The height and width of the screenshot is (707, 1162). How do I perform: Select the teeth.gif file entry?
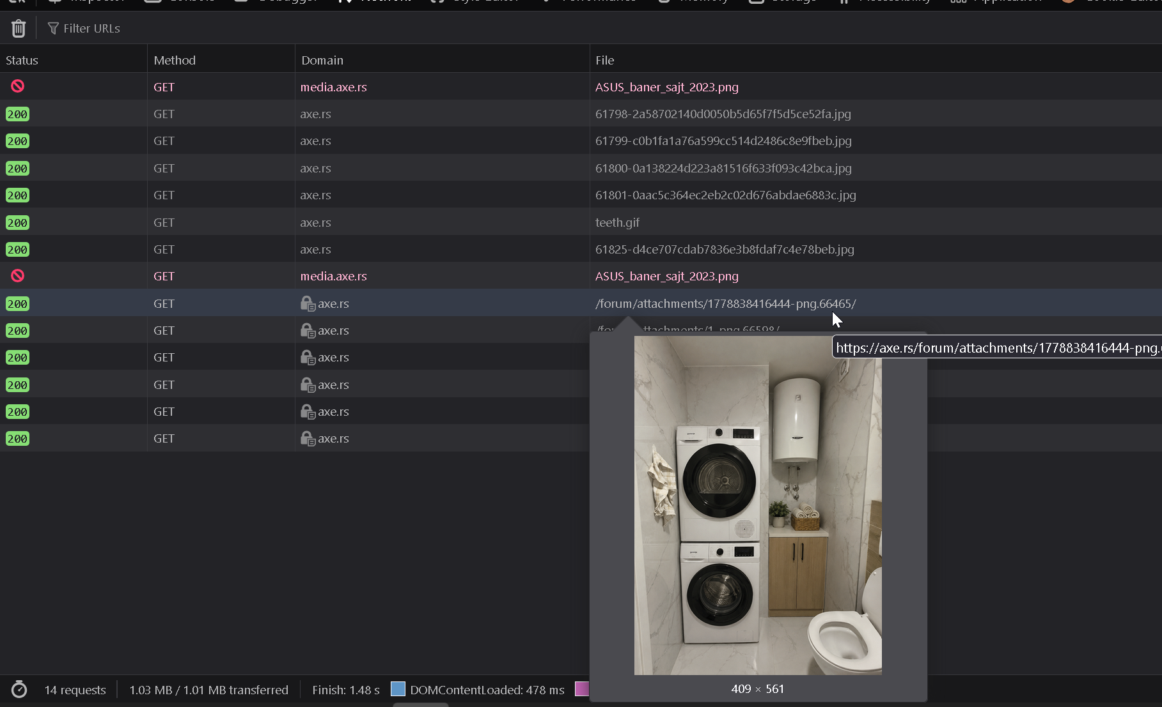point(617,222)
